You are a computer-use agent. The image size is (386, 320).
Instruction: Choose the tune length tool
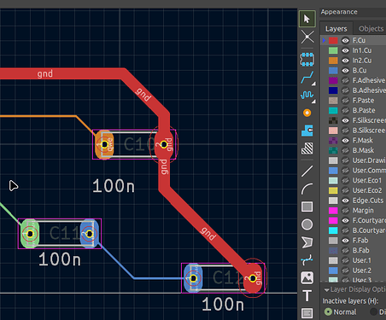(x=307, y=96)
